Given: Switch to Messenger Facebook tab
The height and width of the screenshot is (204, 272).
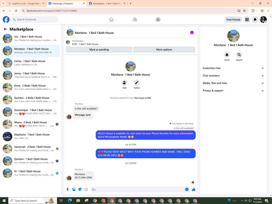Looking at the screenshot, I should click(x=67, y=3).
